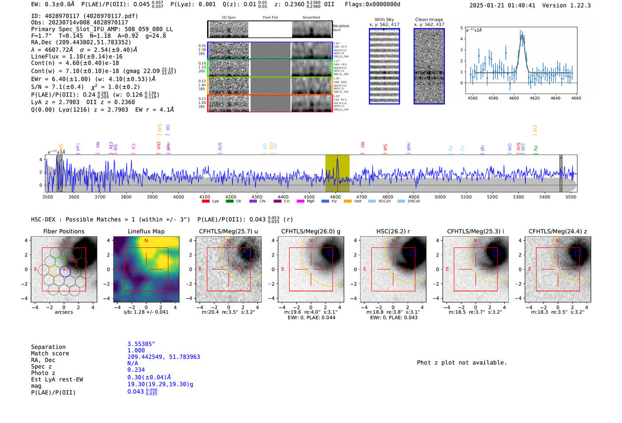Click the blue circled fiber in Fiber Positions

pyautogui.click(x=65, y=272)
